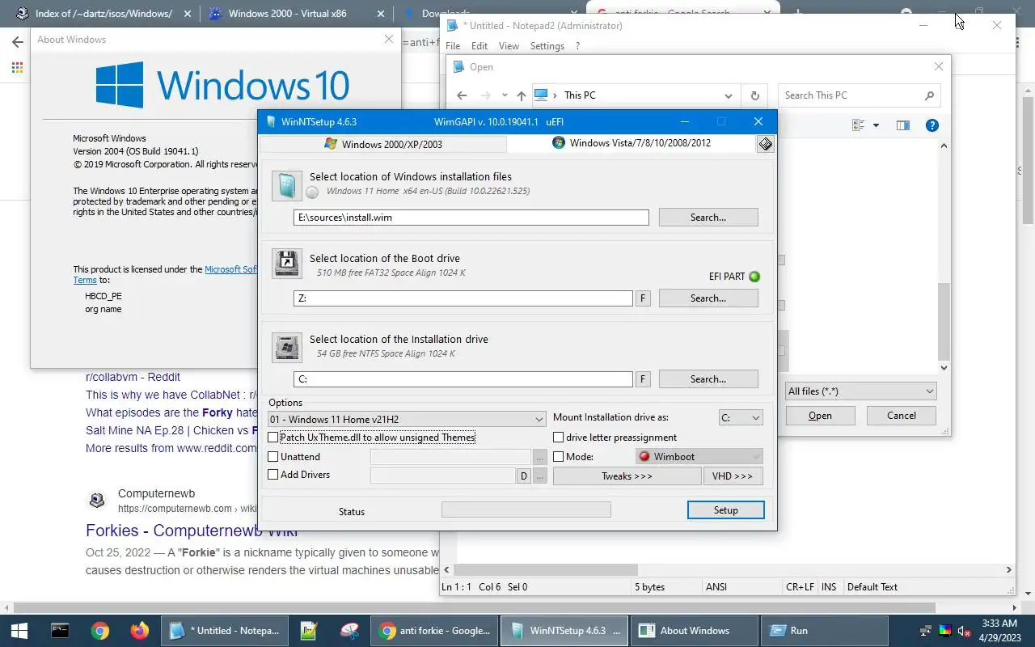Click the disk icon beside WinNTSetup tabs
The width and height of the screenshot is (1035, 647).
pyautogui.click(x=765, y=144)
